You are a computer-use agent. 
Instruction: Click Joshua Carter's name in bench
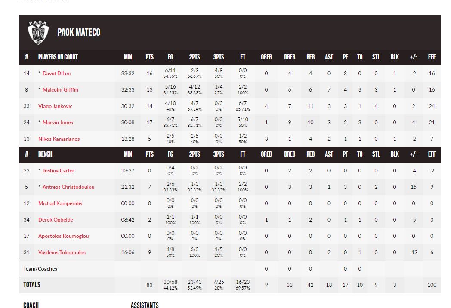58,170
